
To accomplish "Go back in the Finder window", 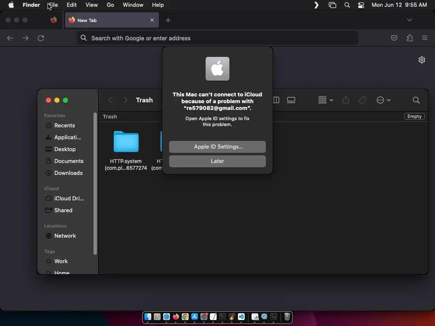I will point(110,100).
